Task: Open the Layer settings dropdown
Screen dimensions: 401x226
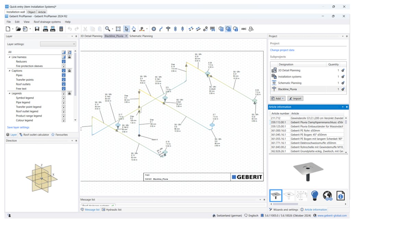Action: [x=58, y=44]
